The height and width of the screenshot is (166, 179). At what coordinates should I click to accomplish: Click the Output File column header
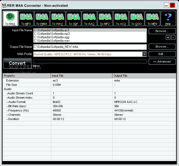coord(144,76)
